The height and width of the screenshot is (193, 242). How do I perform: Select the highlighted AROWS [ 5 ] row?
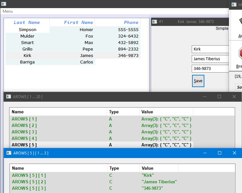coord(102,145)
